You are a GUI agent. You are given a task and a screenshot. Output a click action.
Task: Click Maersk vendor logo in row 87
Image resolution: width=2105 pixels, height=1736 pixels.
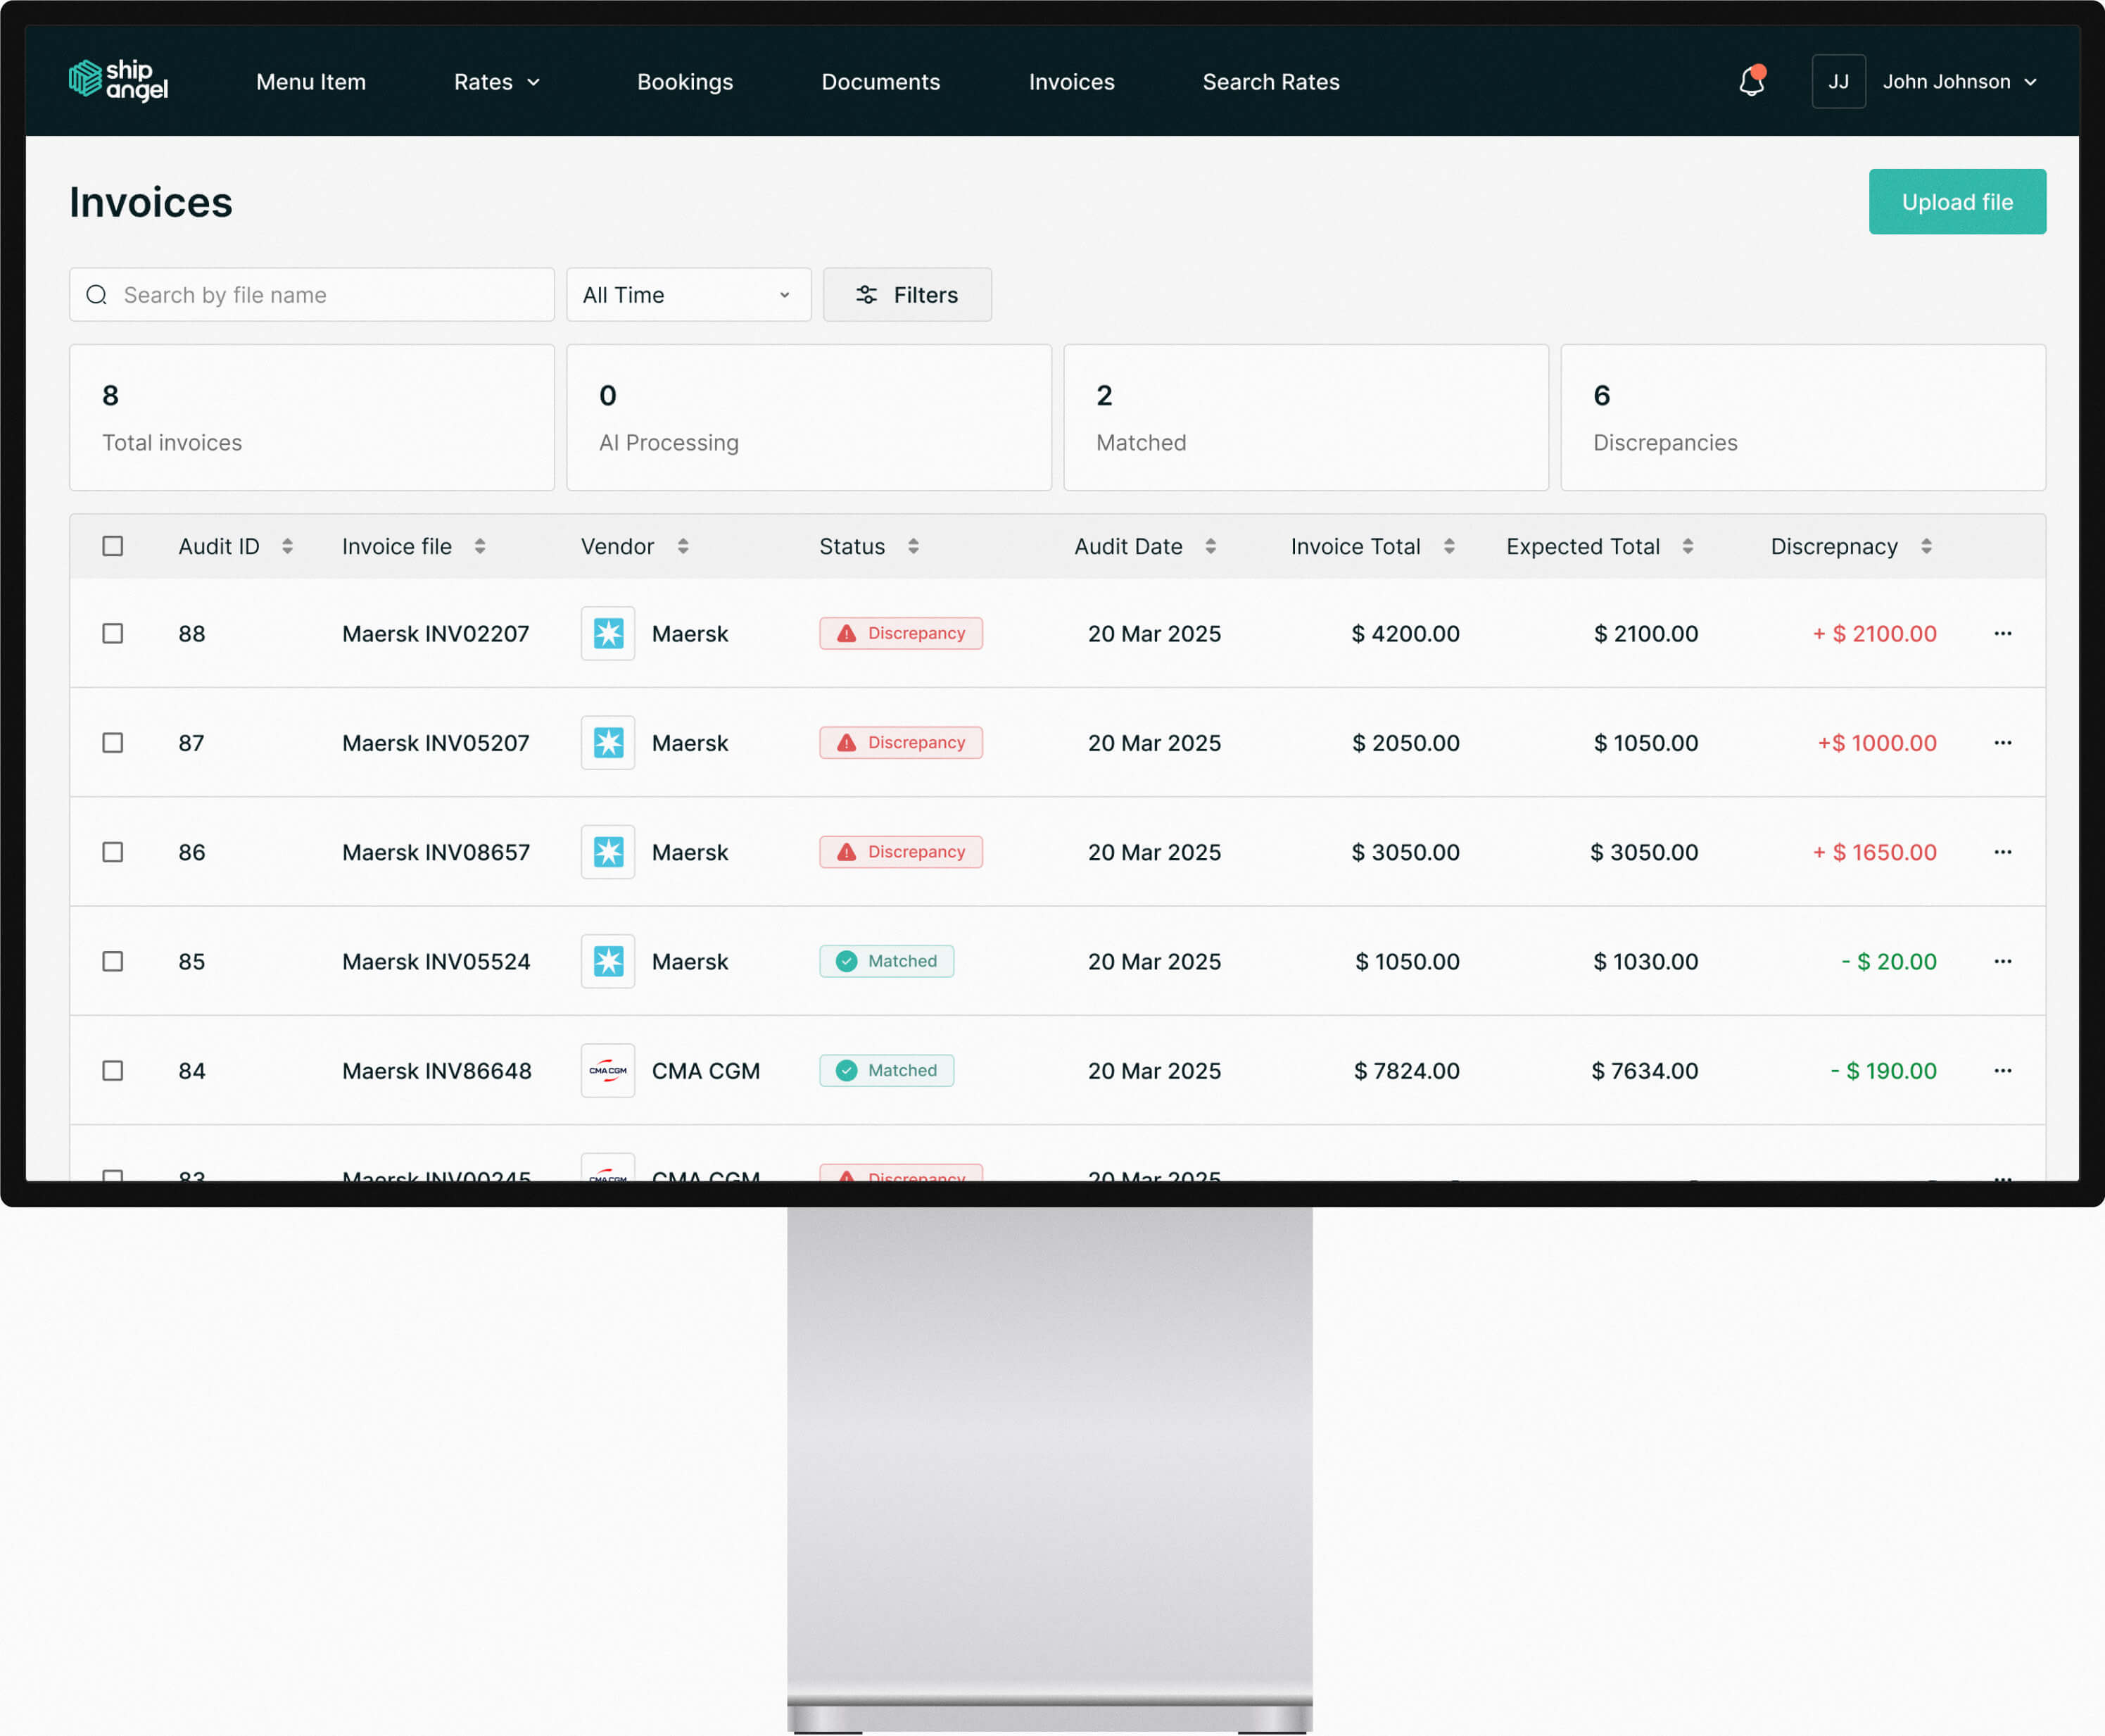click(607, 743)
